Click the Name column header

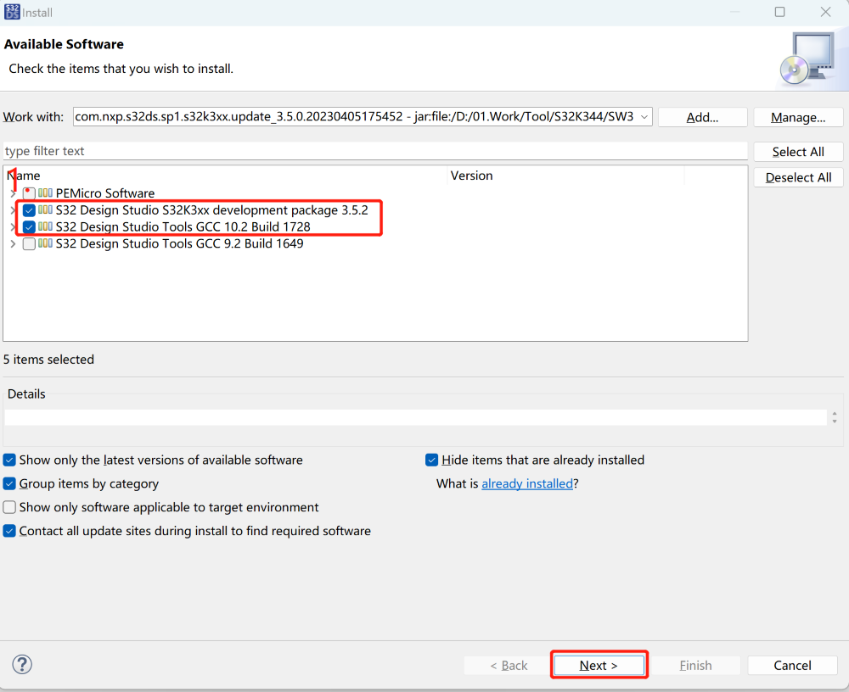pos(225,176)
